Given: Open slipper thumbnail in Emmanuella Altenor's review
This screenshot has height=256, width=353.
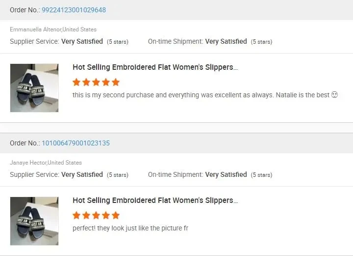Looking at the screenshot, I should tap(34, 88).
